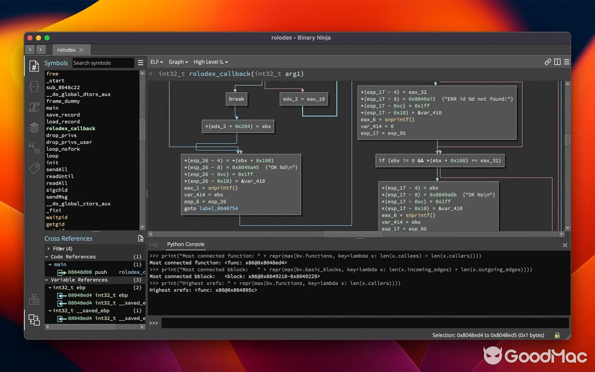
Task: Toggle the Cross References sidebar icon
Action: point(34,319)
